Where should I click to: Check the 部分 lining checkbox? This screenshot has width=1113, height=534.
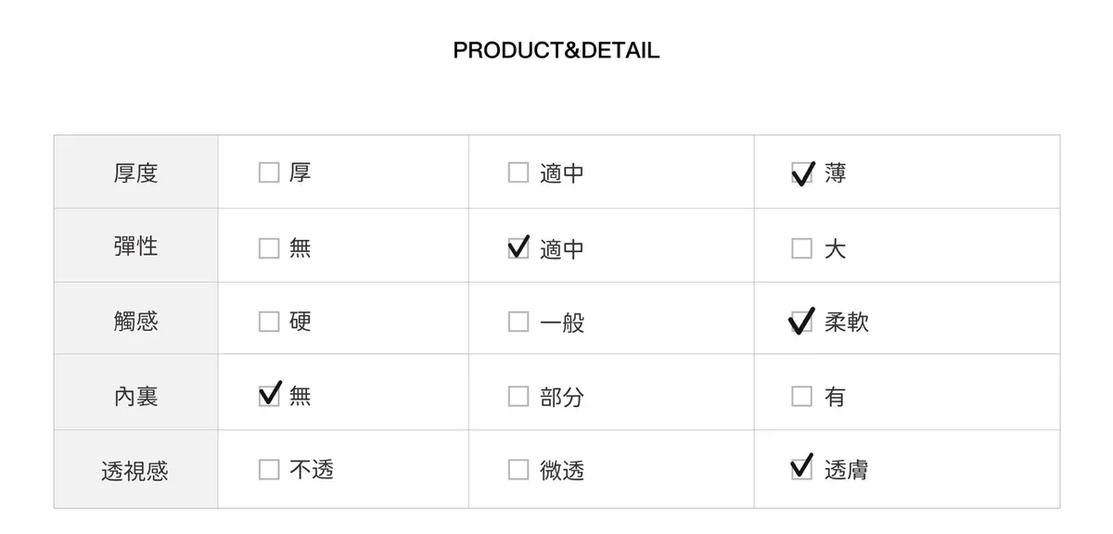point(518,397)
